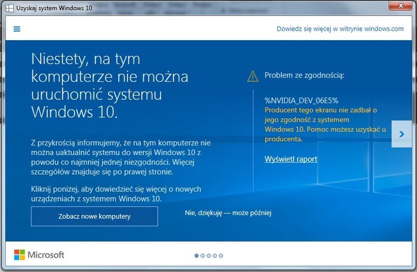
Task: Click the "Uzyskaj system Windows 10" title text
Action: (x=54, y=8)
